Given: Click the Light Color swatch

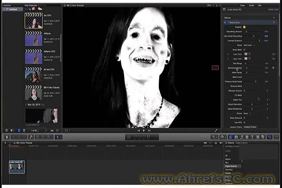Looking at the screenshot, I should coord(246,59).
